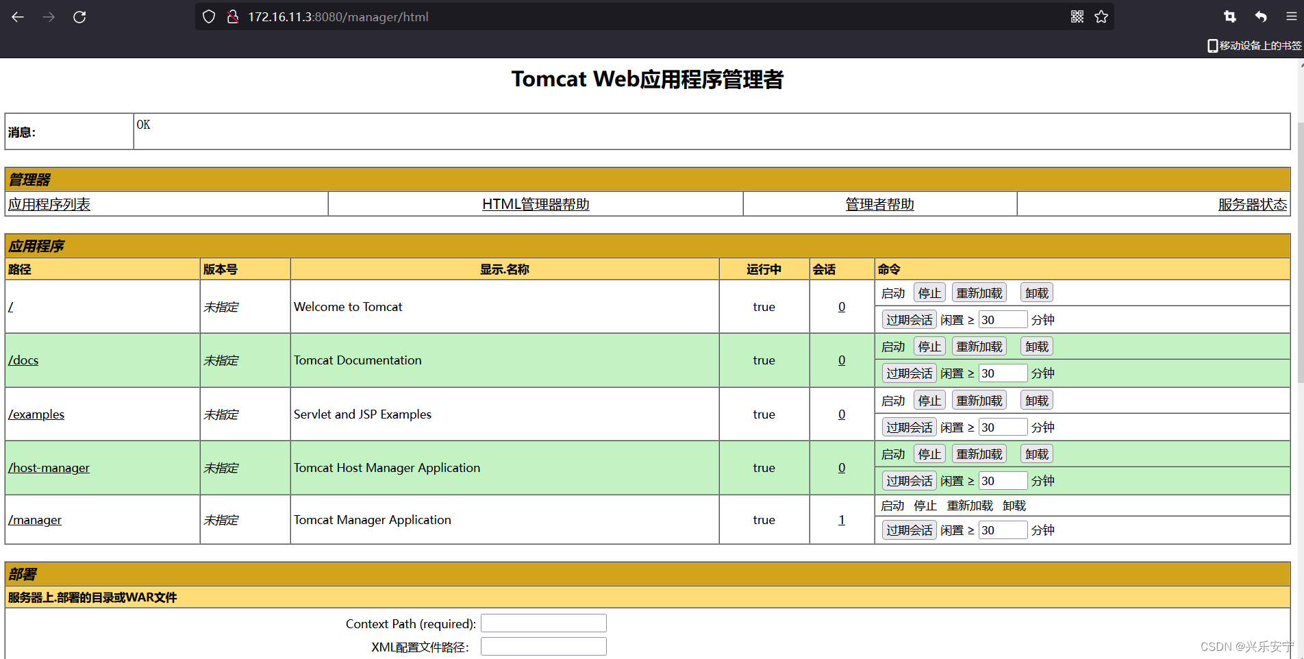1304x659 pixels.
Task: Stop the /host-manager application with 停止
Action: tap(929, 454)
